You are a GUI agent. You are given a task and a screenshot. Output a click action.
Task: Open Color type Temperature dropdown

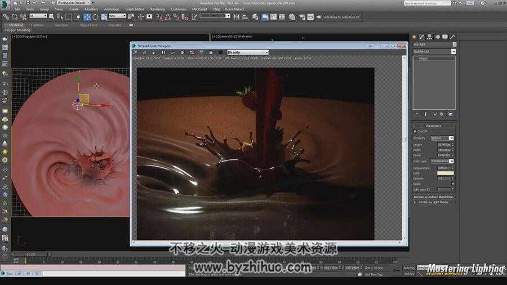click(442, 161)
